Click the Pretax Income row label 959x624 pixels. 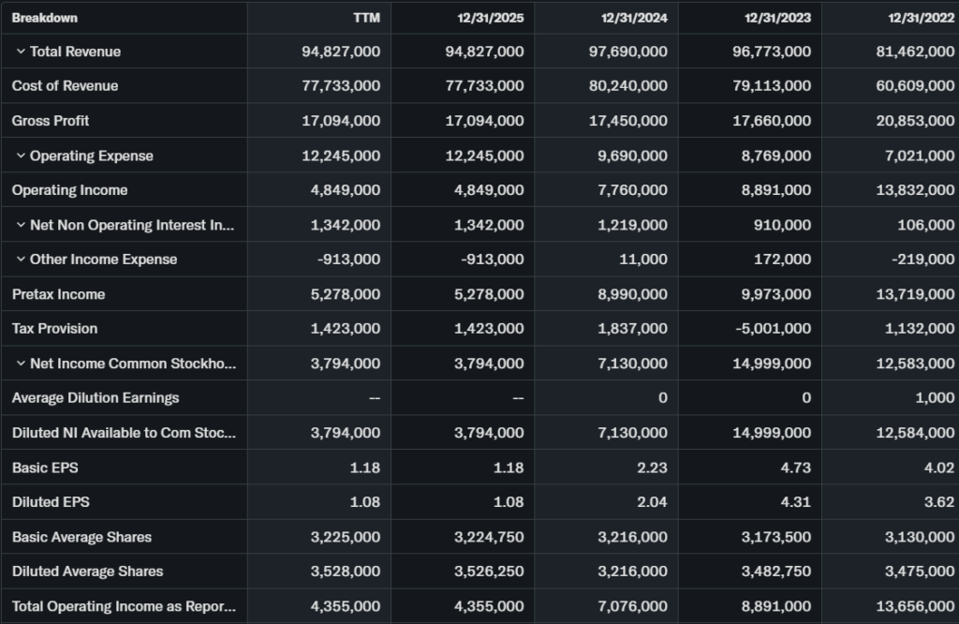(x=58, y=294)
